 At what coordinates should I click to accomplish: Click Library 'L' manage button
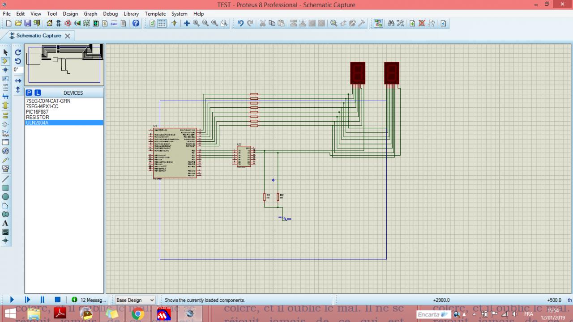pyautogui.click(x=38, y=93)
